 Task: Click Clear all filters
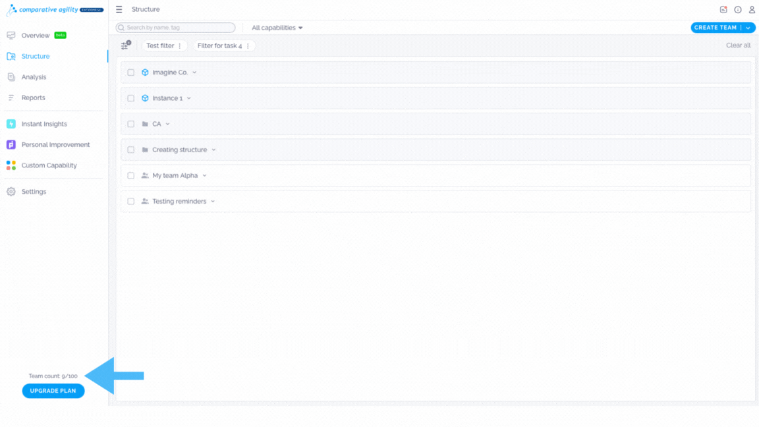click(x=738, y=45)
